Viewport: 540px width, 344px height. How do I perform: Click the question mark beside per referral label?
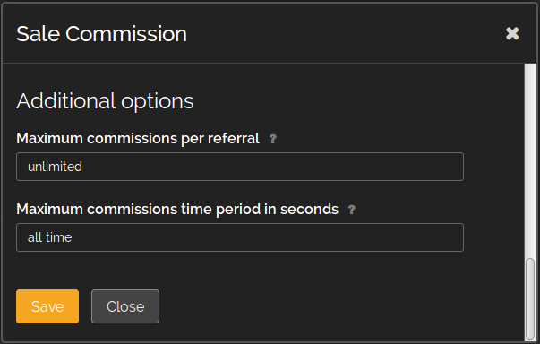coord(273,139)
